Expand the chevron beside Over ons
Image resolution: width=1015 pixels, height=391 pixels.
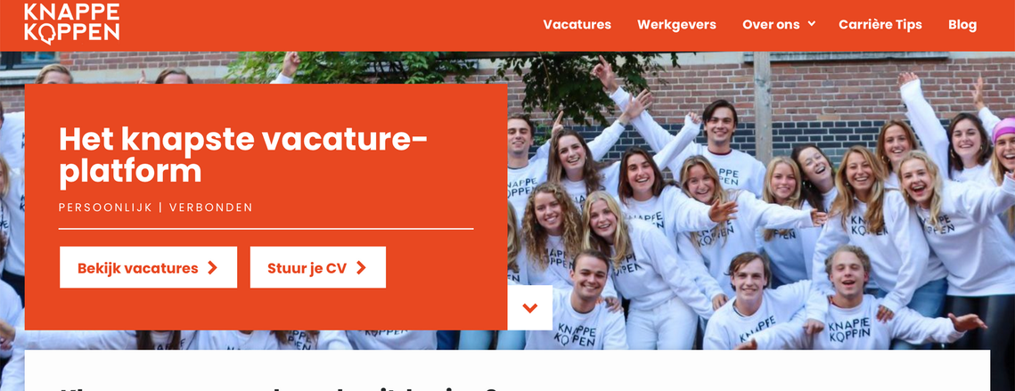(x=812, y=25)
